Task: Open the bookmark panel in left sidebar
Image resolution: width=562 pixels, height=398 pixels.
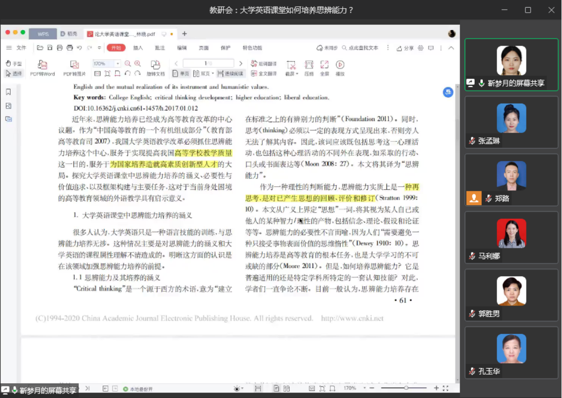Action: point(9,92)
